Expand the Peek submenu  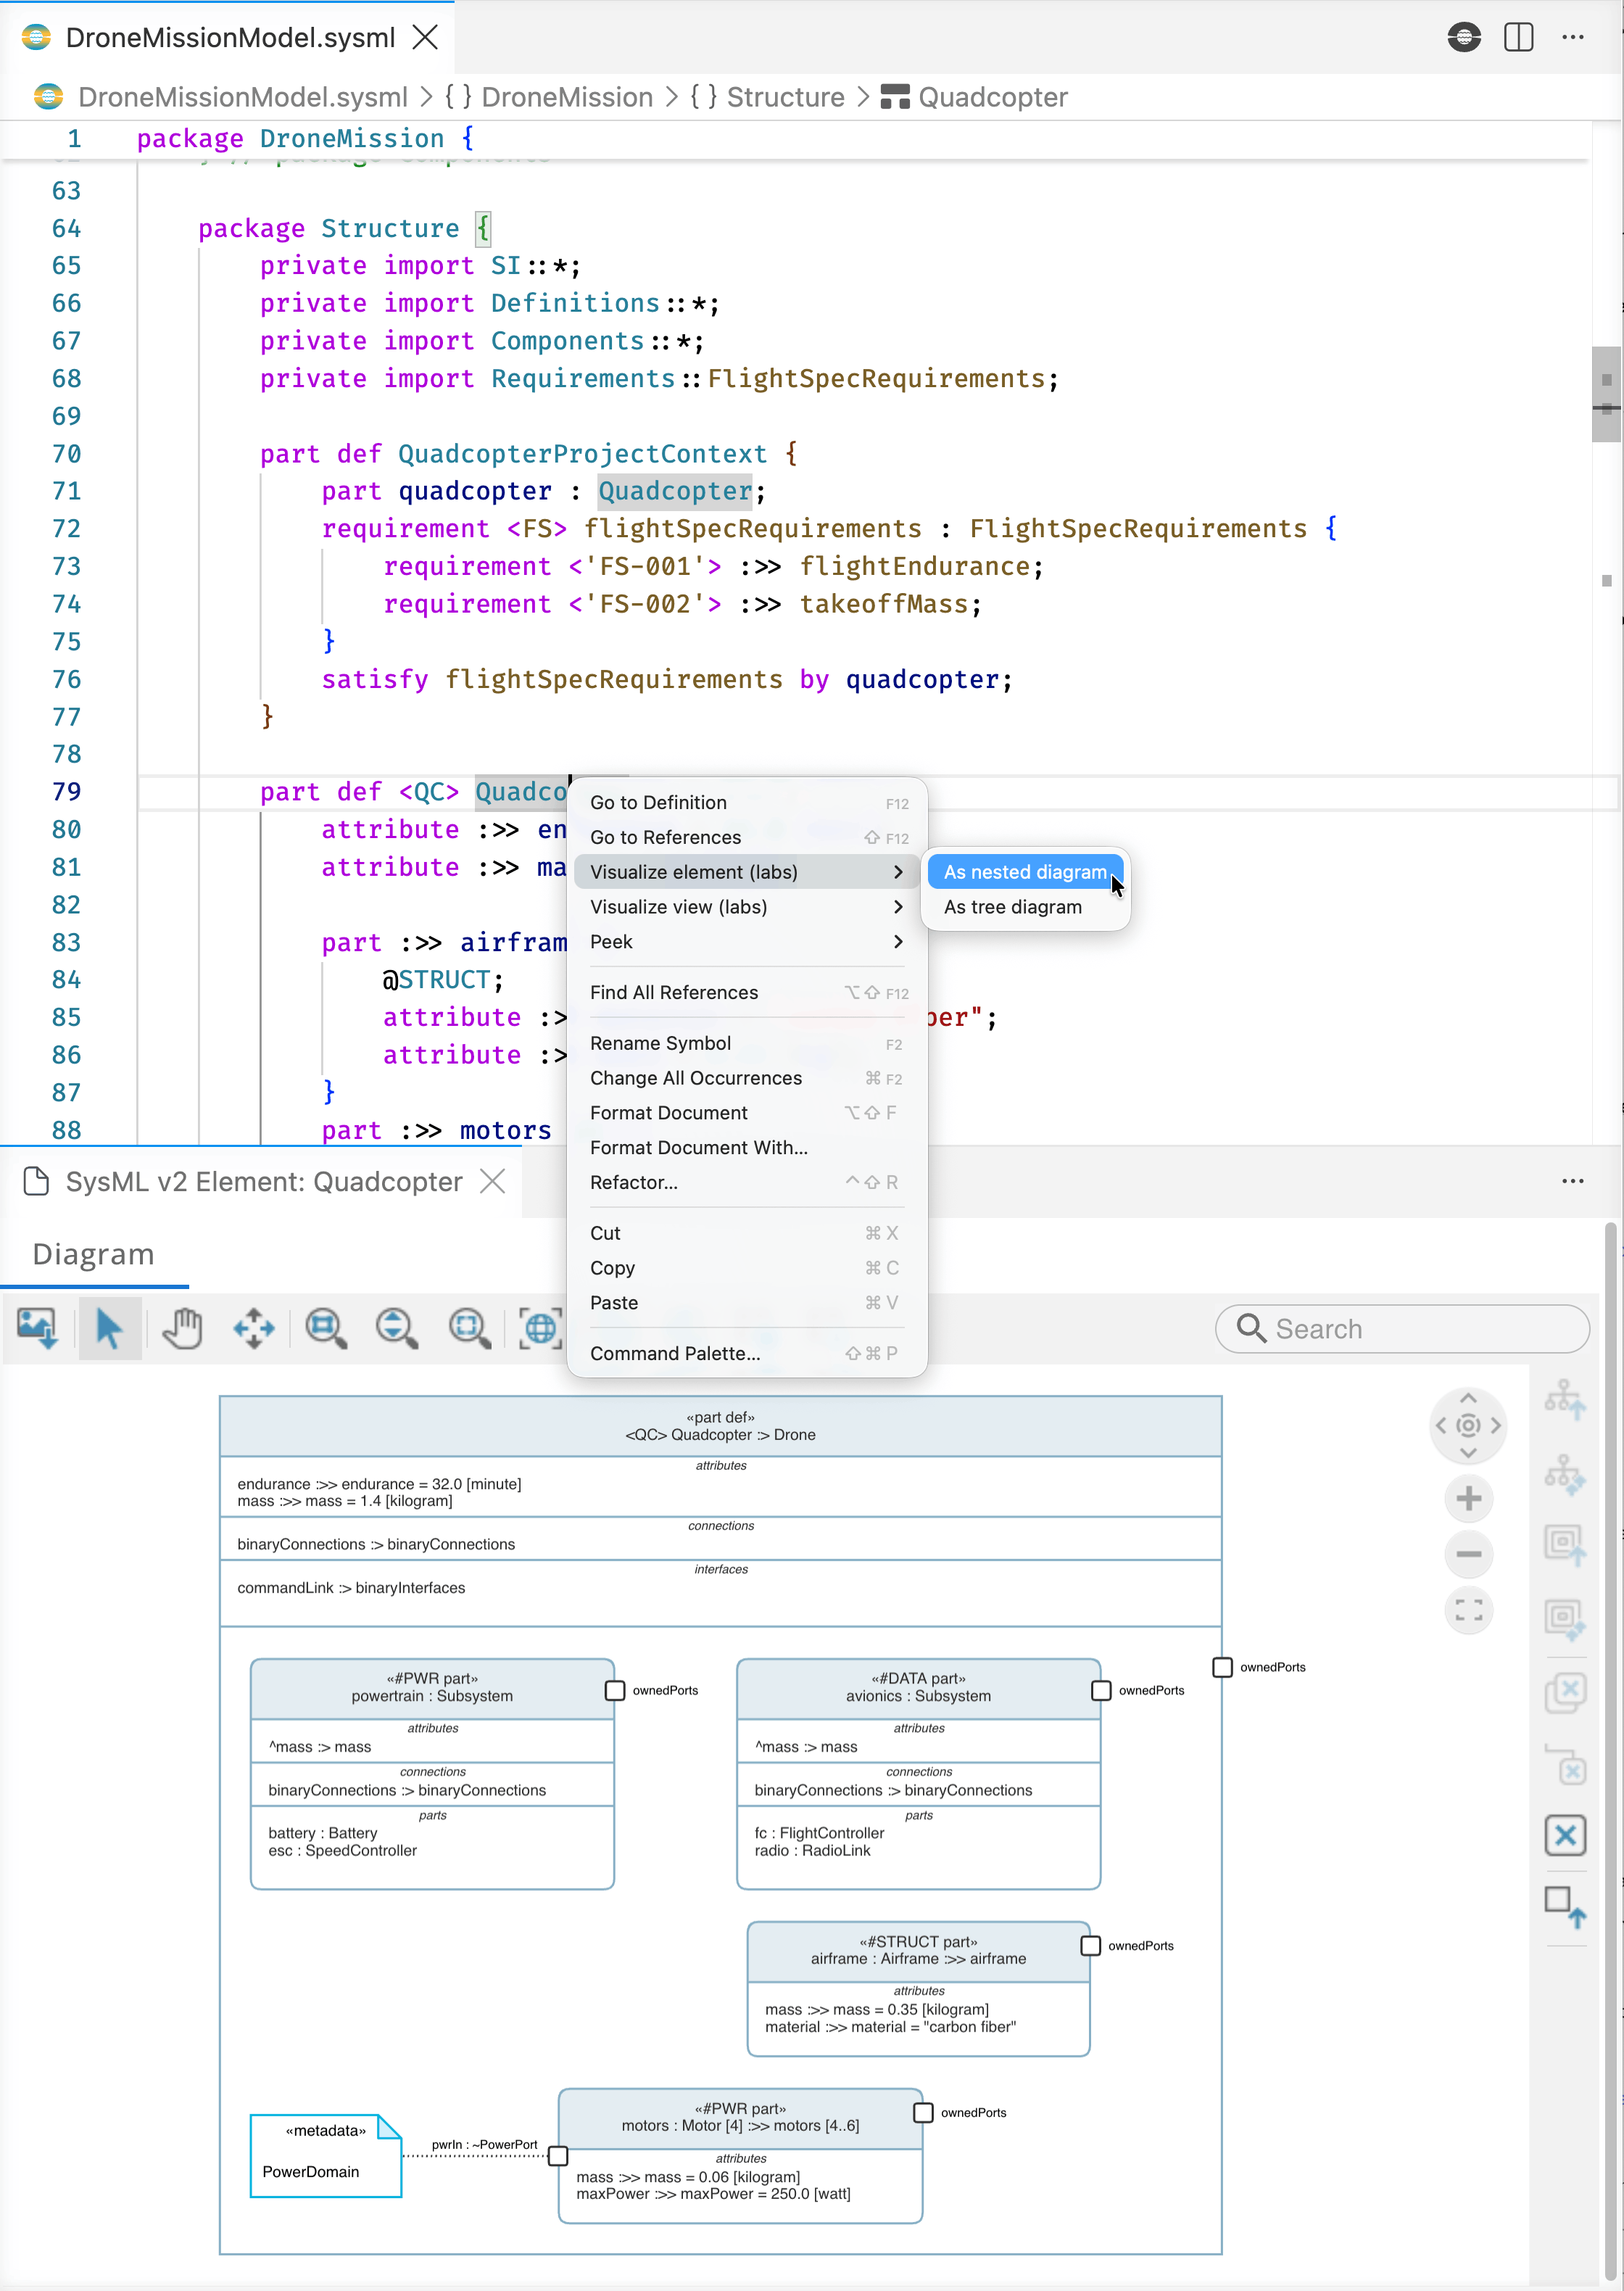click(747, 942)
